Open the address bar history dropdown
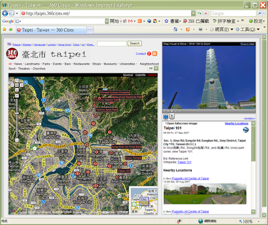268x225 pixels. pyautogui.click(x=193, y=13)
